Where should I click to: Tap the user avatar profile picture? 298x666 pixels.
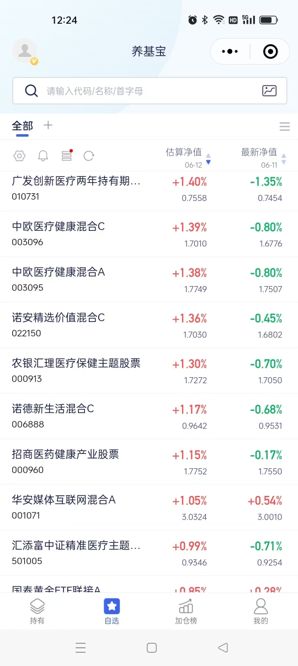pos(25,51)
